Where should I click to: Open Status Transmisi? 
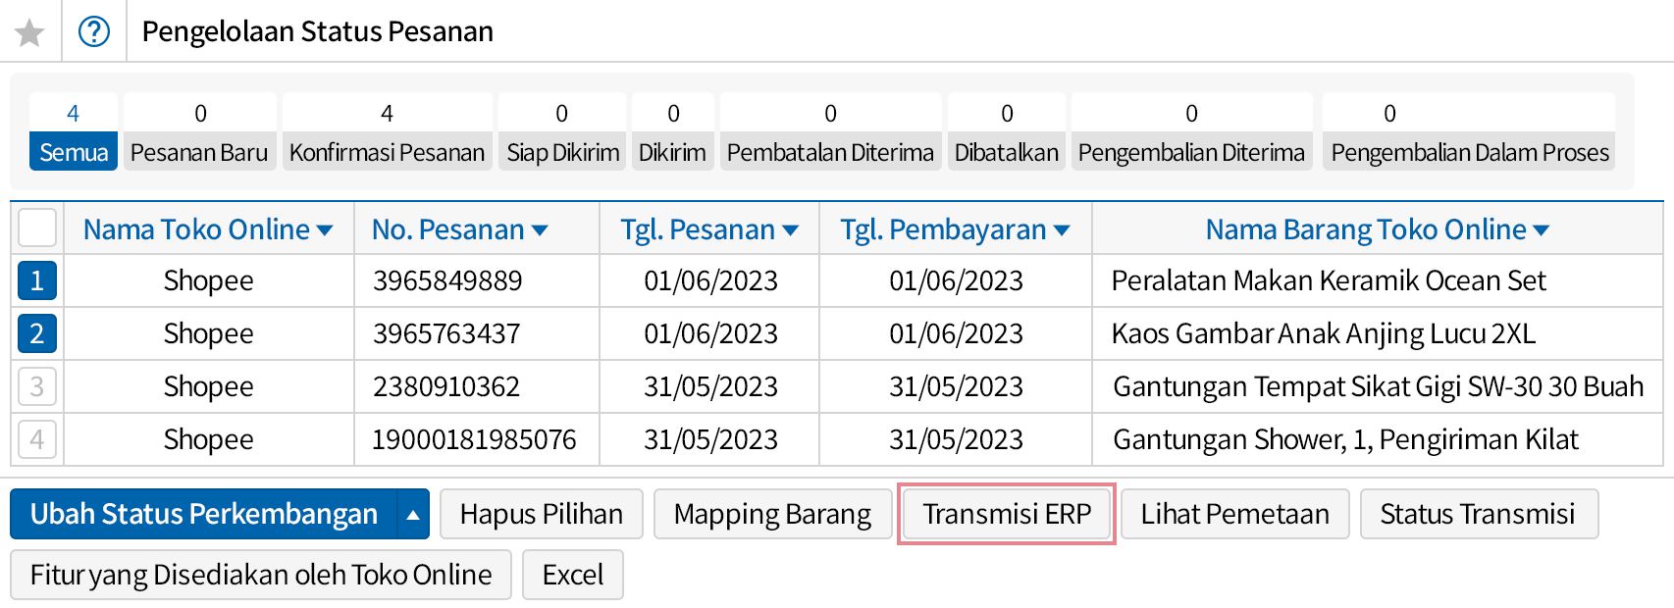click(x=1478, y=515)
